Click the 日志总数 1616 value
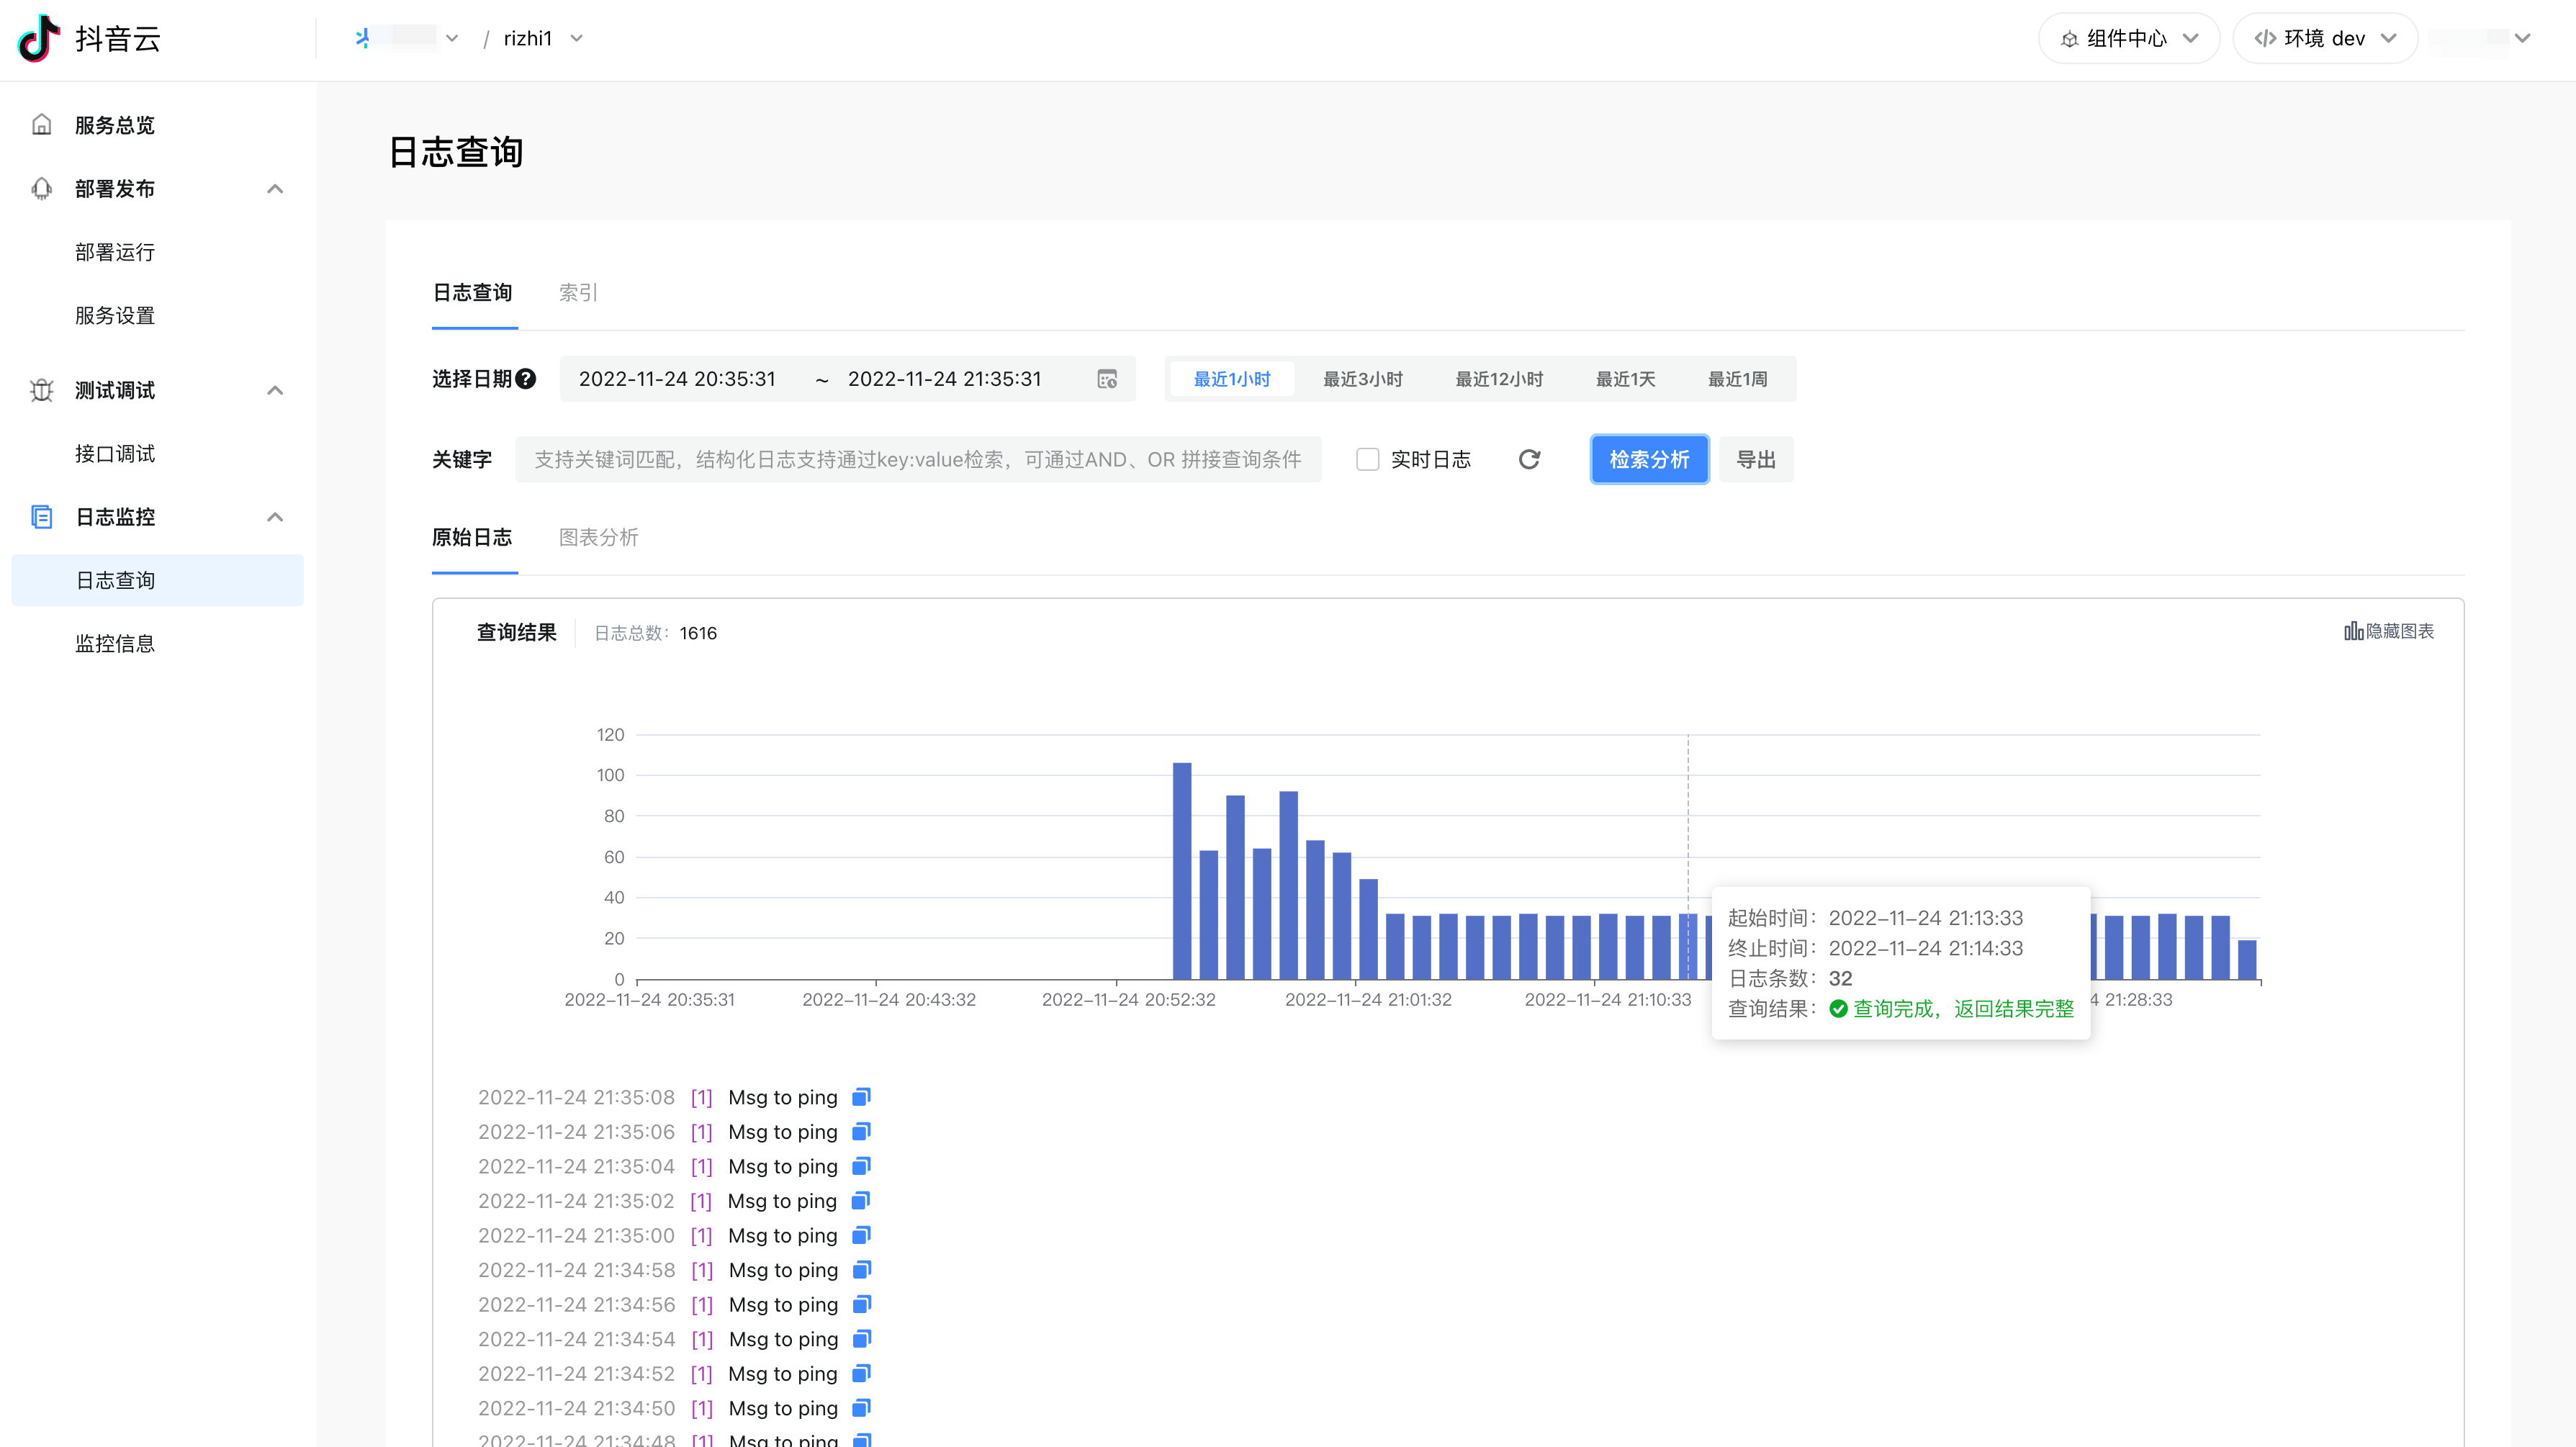Image resolution: width=2576 pixels, height=1447 pixels. [x=698, y=633]
